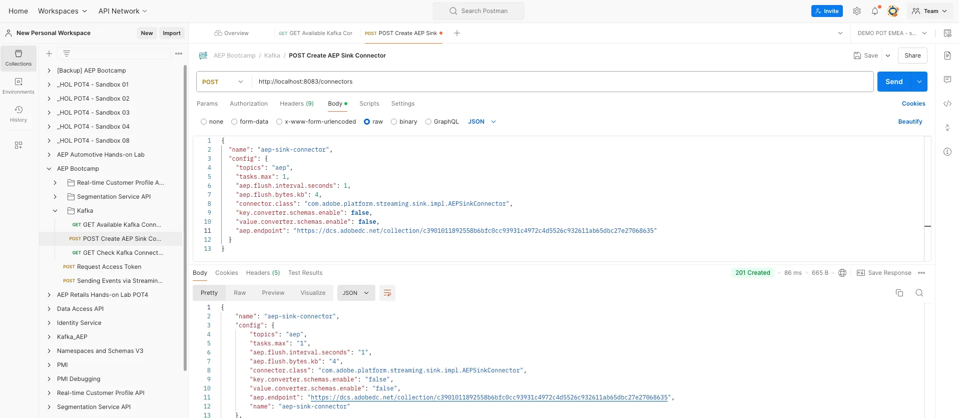Open the response JSON format dropdown
Image resolution: width=959 pixels, height=418 pixels.
tap(356, 293)
